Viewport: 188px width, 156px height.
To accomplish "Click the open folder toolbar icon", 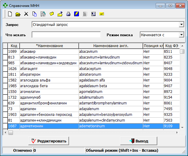I will (x=18, y=14).
